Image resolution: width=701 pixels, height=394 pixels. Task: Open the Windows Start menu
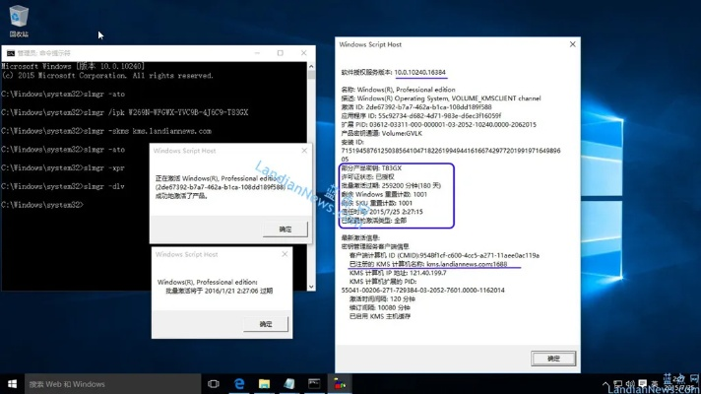[13, 383]
